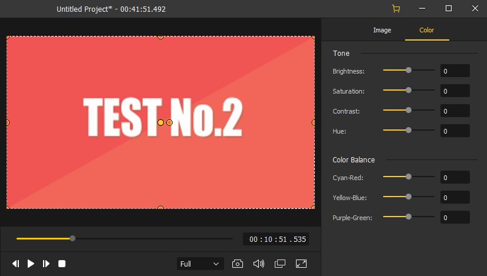Step forward to the next frame
This screenshot has height=276, width=487.
[46, 264]
